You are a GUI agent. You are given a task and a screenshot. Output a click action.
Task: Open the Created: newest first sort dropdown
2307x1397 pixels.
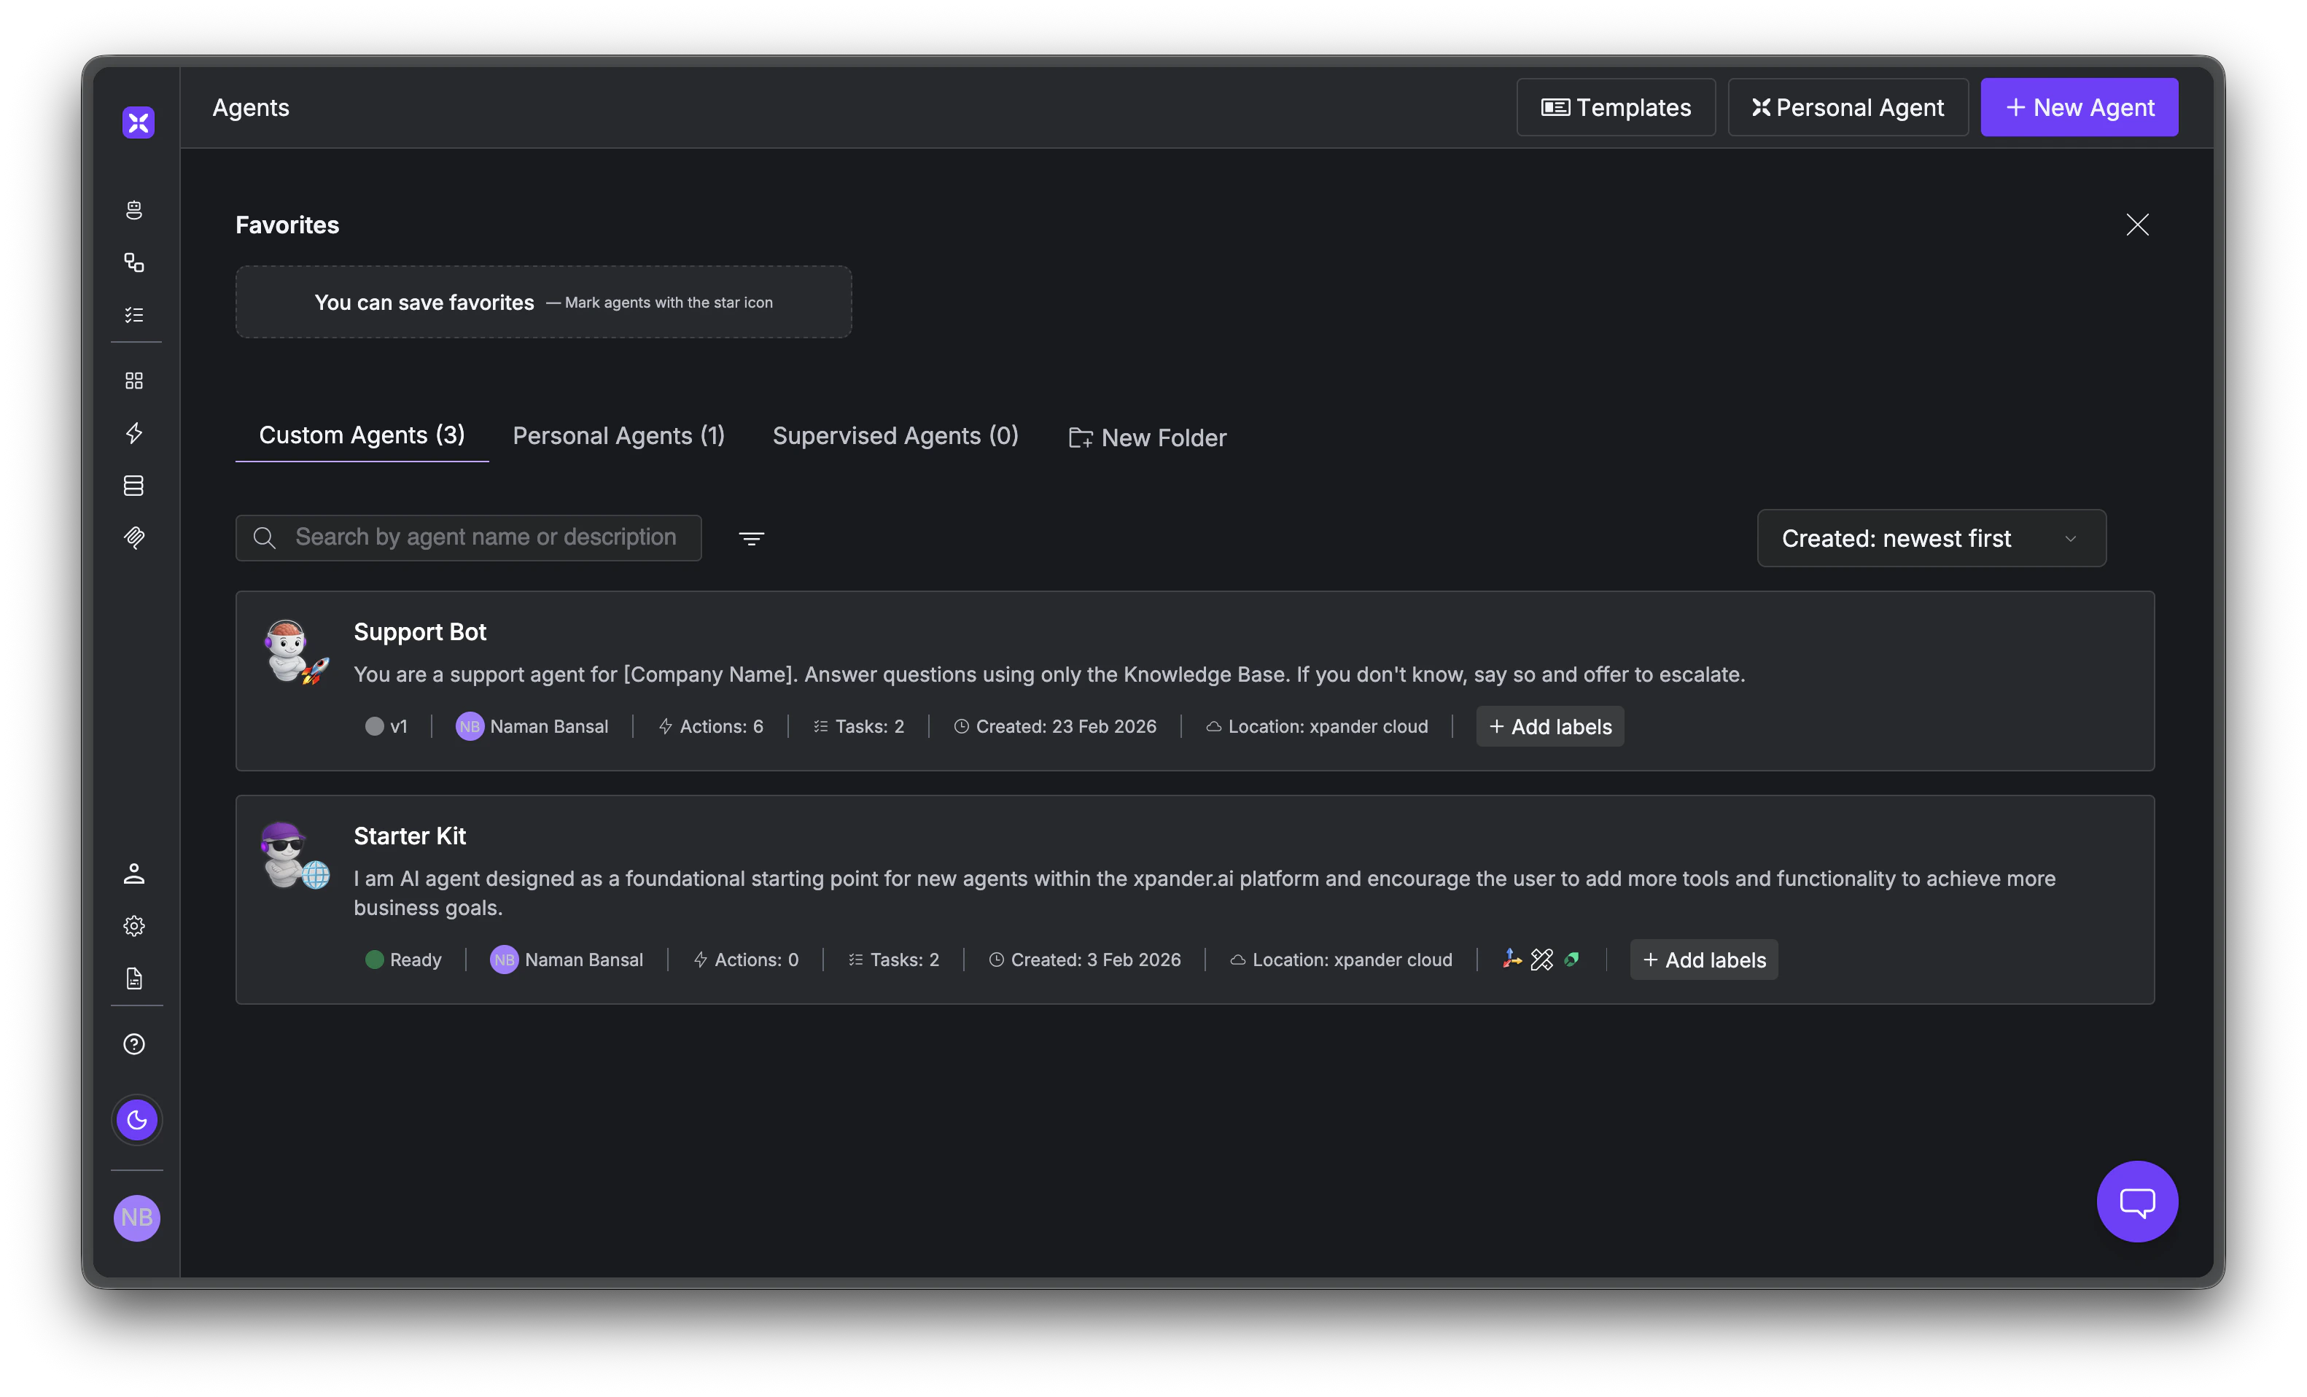pyautogui.click(x=1931, y=537)
